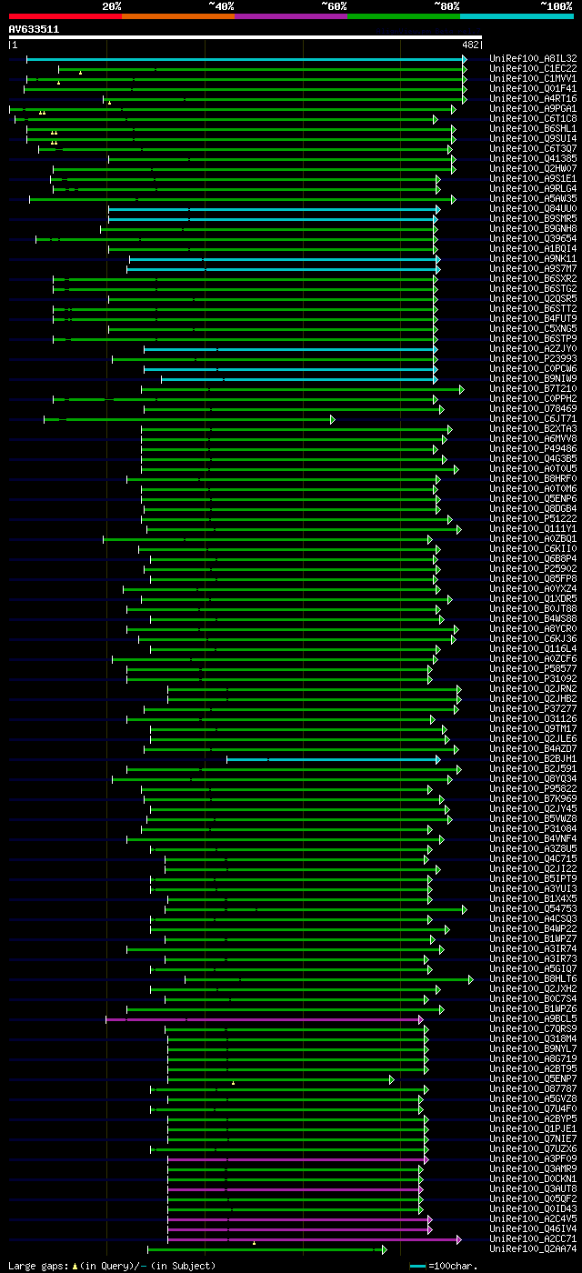Select the UniRef100_Q9SUI4 label
The width and height of the screenshot is (582, 1273).
point(533,138)
